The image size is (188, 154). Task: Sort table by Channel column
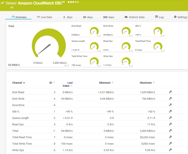[18, 83]
